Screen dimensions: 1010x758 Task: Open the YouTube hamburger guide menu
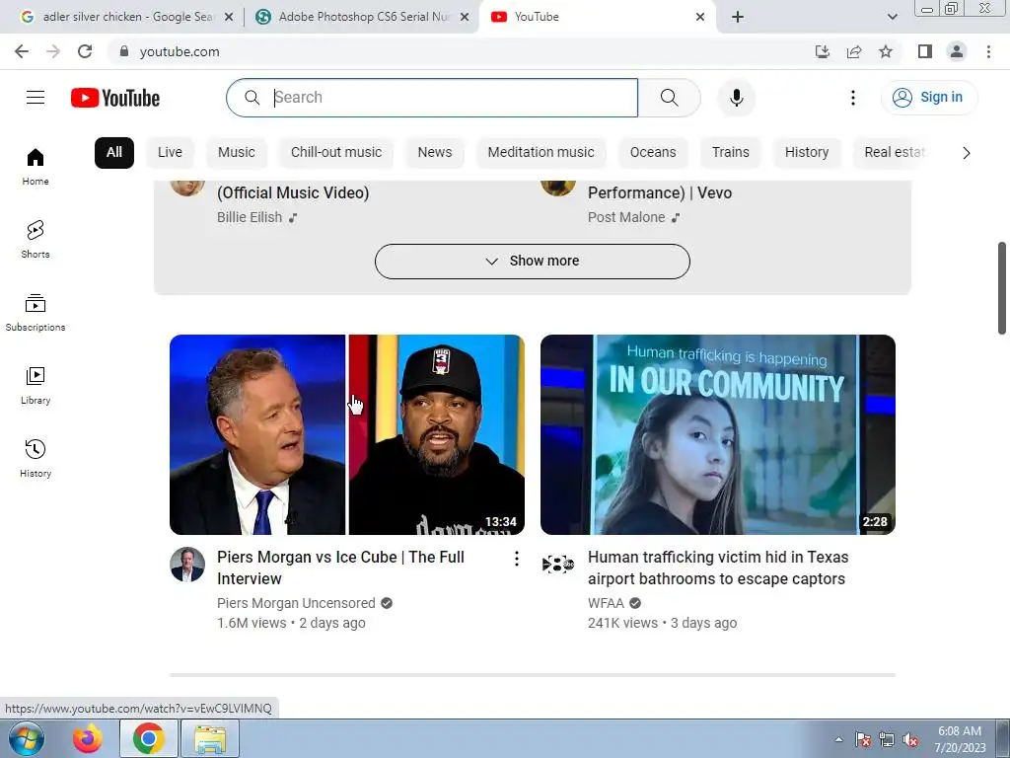(x=36, y=98)
